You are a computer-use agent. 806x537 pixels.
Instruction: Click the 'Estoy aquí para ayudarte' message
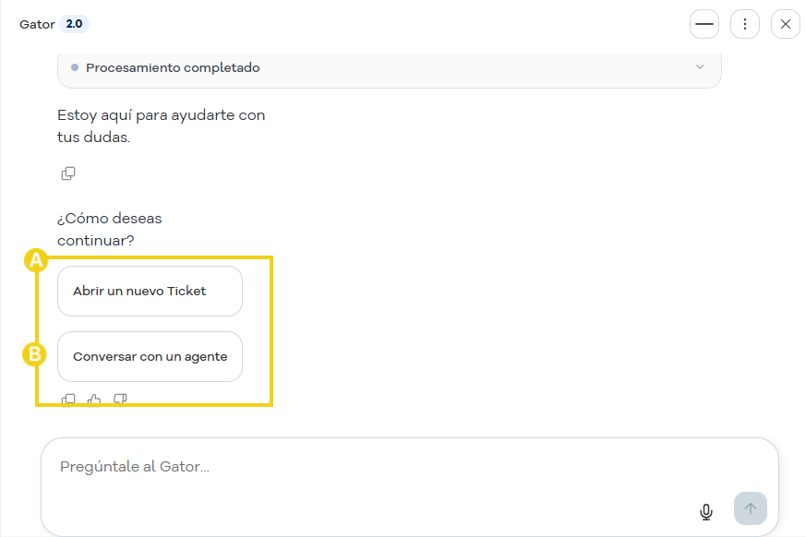162,125
